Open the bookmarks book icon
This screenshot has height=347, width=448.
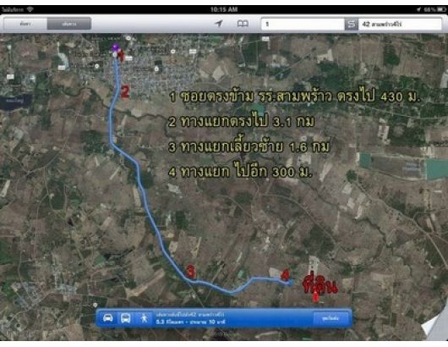tap(243, 24)
